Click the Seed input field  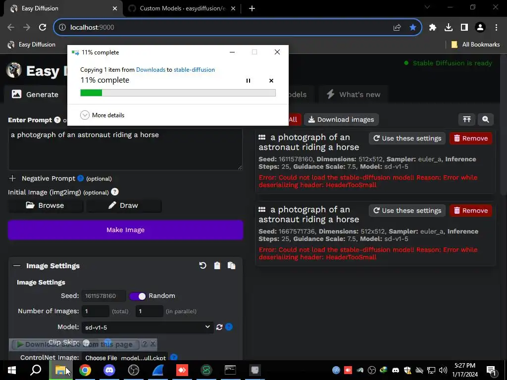103,296
